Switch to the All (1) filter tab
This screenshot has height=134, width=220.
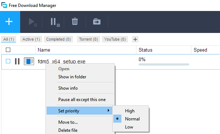pos(9,39)
